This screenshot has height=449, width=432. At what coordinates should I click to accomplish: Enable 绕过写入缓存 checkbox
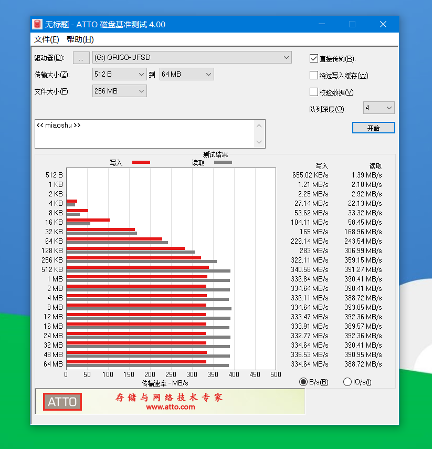[314, 75]
